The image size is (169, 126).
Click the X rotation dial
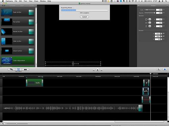pos(150,26)
